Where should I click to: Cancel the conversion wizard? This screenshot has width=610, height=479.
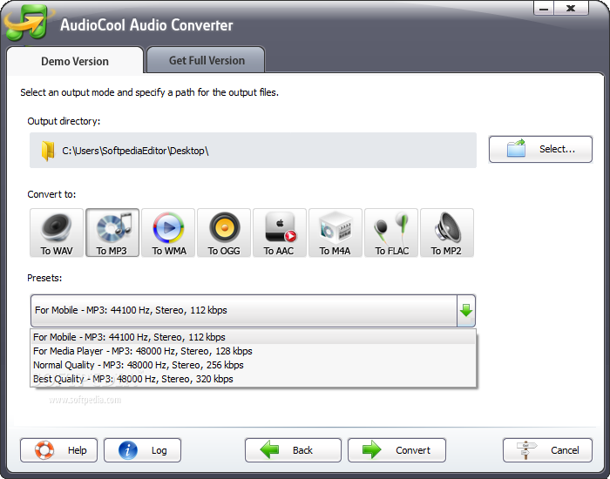547,450
